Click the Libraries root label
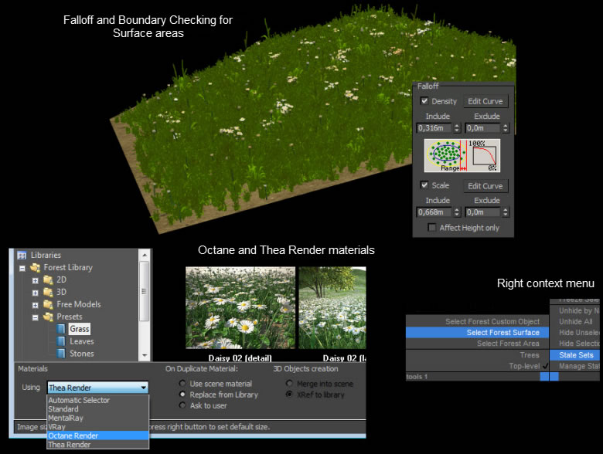This screenshot has width=603, height=454. coord(46,255)
